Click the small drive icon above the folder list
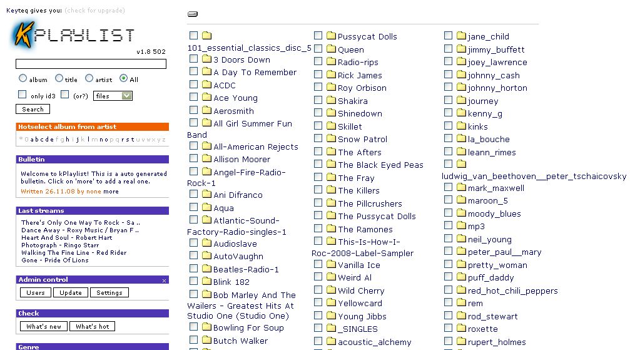This screenshot has width=630, height=350. (x=193, y=14)
